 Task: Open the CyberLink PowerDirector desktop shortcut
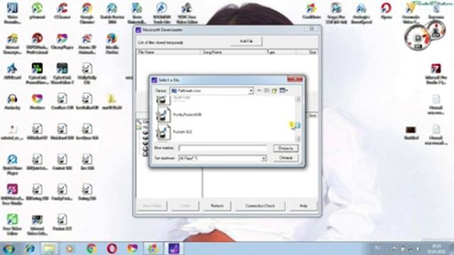tap(37, 74)
